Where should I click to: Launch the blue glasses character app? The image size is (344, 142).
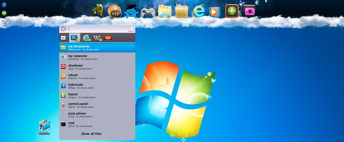131,11
